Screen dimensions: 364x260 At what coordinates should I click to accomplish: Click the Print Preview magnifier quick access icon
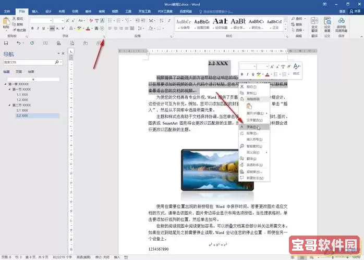coord(72,43)
